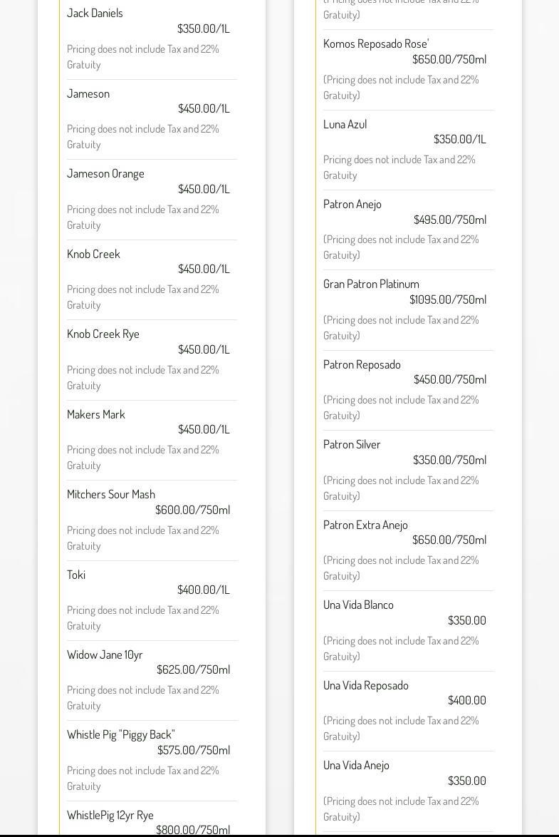Select the Patron Extra Anejo name

365,525
